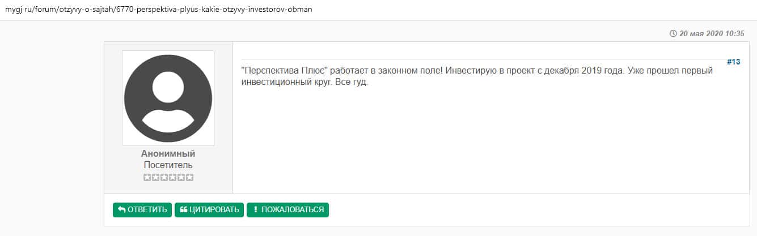Viewport: 757px width, 236px height.
Task: Click the exclamation mark report icon
Action: pyautogui.click(x=255, y=210)
